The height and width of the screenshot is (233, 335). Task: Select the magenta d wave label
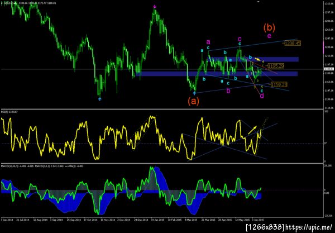pyautogui.click(x=262, y=96)
